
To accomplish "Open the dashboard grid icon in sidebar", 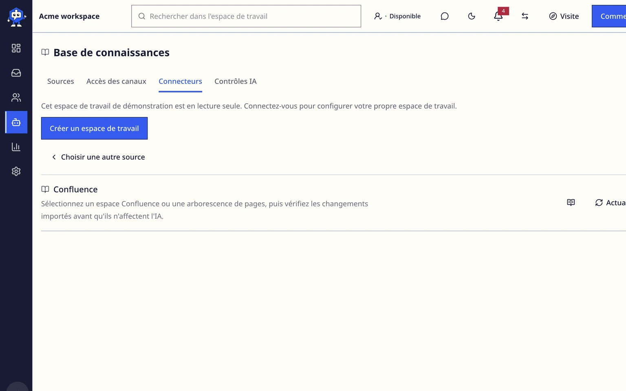I will 16,48.
